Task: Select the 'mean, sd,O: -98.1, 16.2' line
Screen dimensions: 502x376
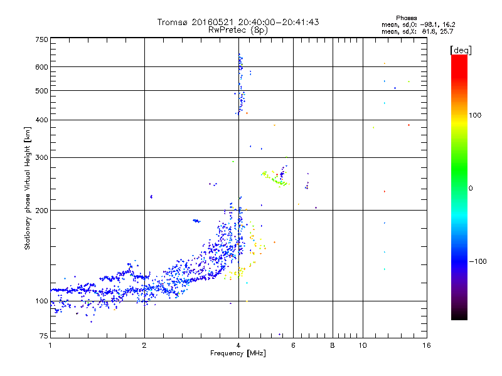Action: [418, 25]
